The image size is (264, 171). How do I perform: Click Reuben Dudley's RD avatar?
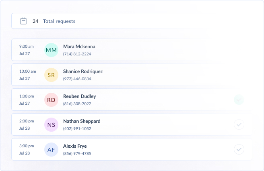coord(51,100)
